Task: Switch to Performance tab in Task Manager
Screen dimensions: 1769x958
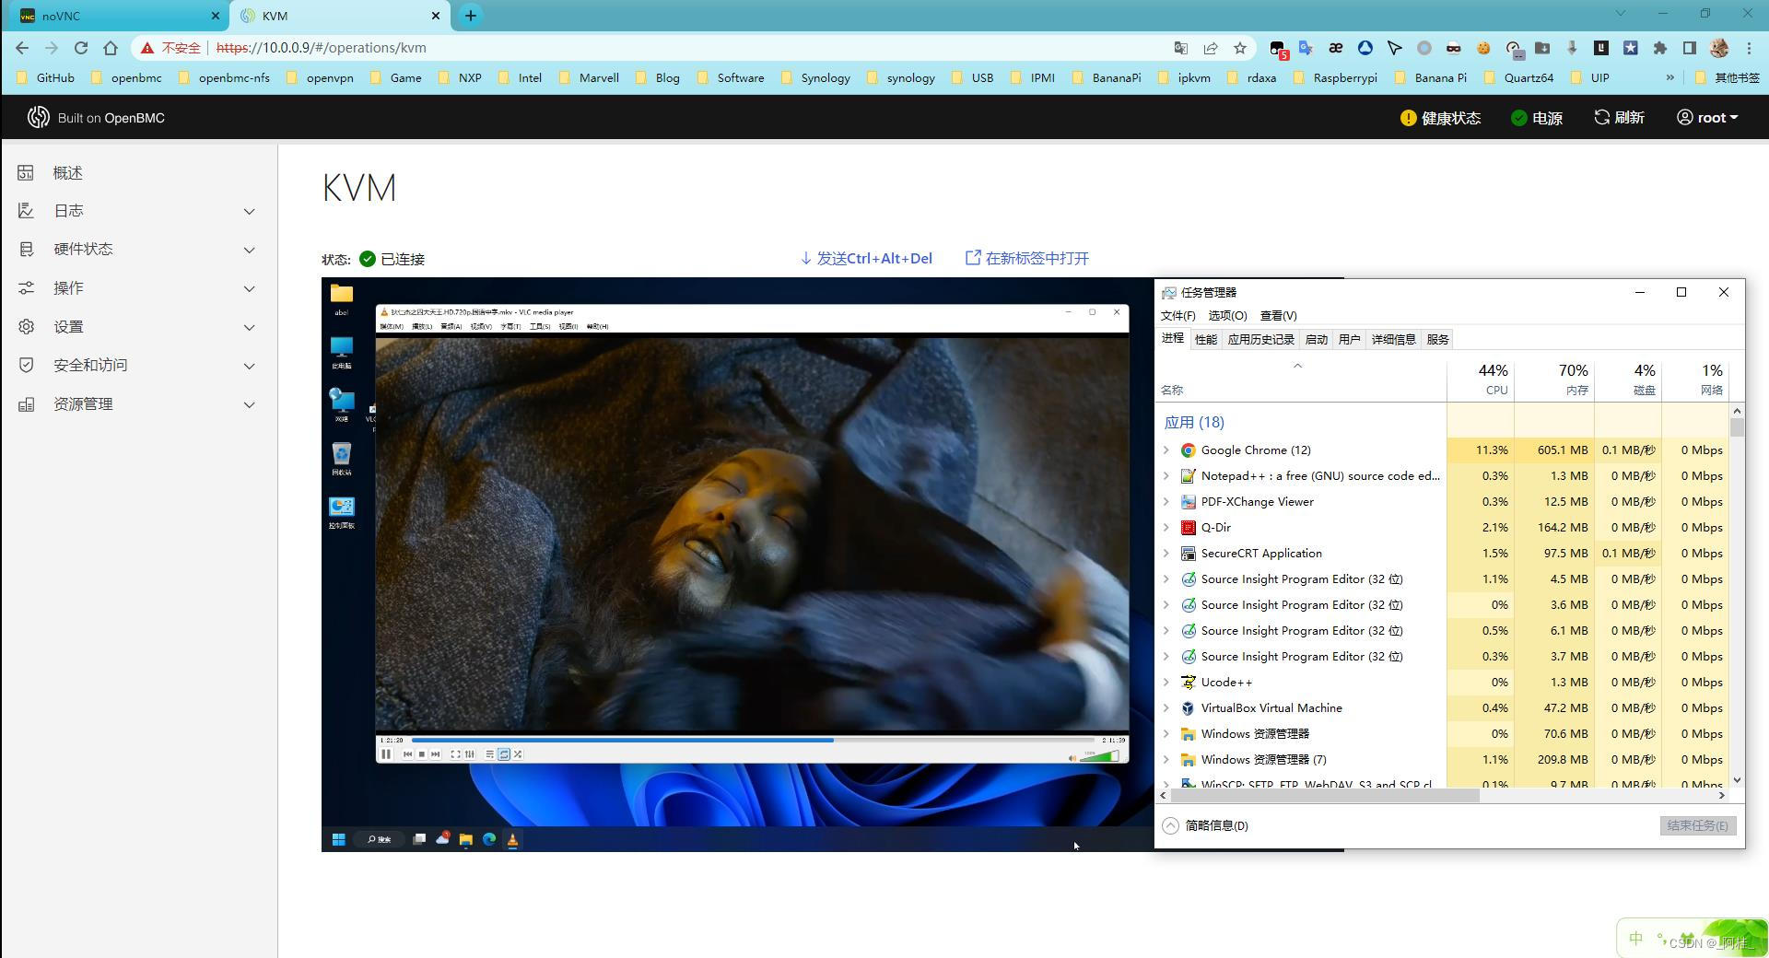Action: point(1205,340)
